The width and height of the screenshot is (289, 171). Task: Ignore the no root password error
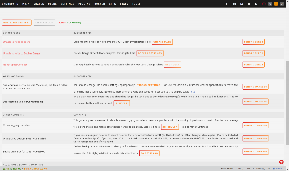click(254, 65)
